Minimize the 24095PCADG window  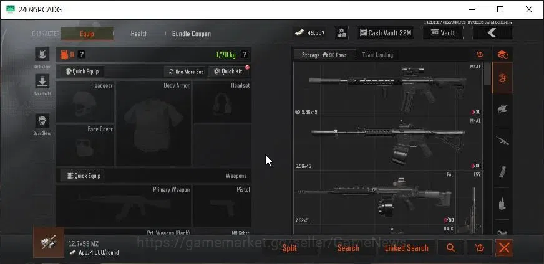point(472,9)
